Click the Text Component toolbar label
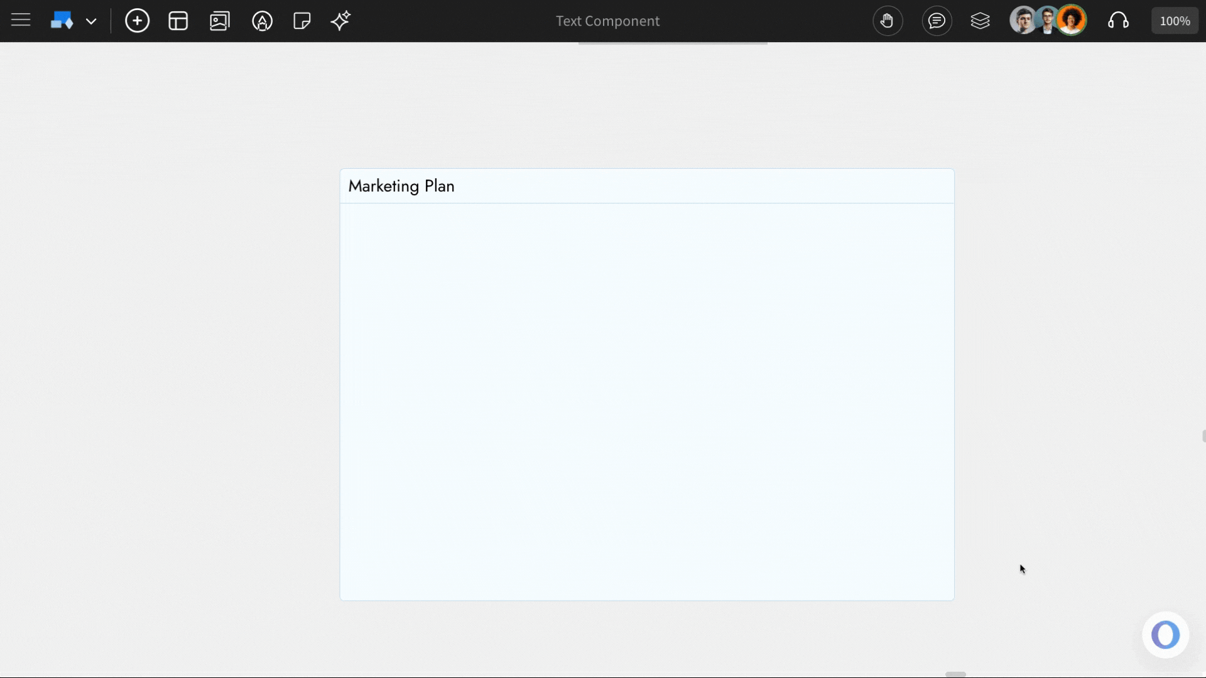Screen dimensions: 1206x678 [607, 21]
